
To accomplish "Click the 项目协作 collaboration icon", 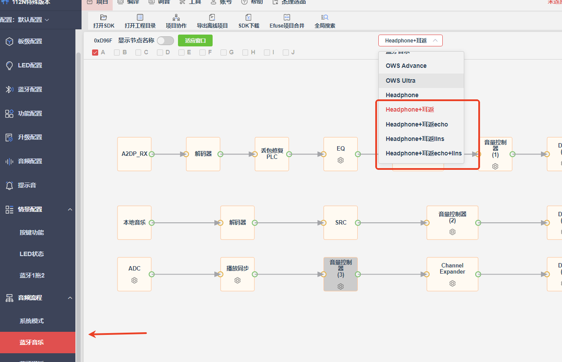I will coord(176,18).
